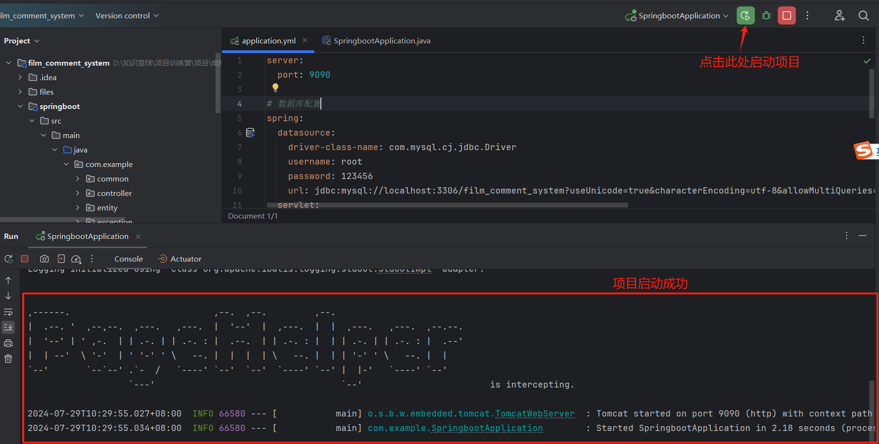Select the Console tab

point(129,259)
